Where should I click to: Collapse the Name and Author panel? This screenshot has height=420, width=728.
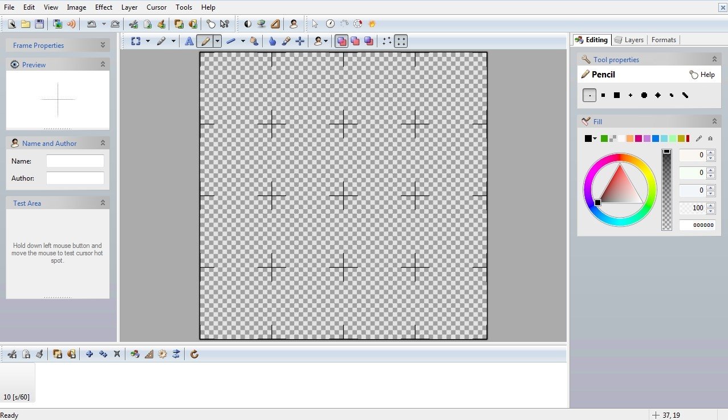coord(103,143)
